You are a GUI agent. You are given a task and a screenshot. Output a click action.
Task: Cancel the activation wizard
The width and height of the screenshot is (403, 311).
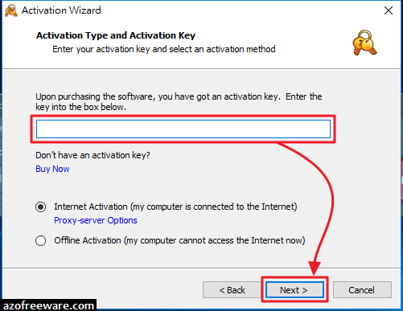pos(362,290)
